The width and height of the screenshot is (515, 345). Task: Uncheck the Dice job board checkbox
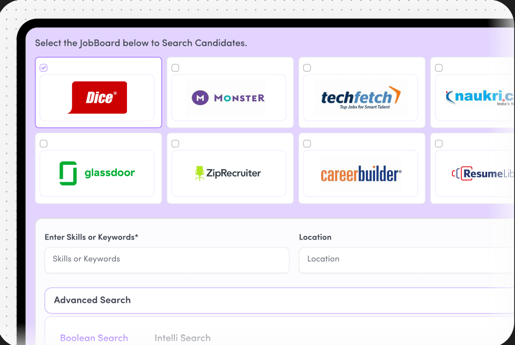tap(44, 67)
